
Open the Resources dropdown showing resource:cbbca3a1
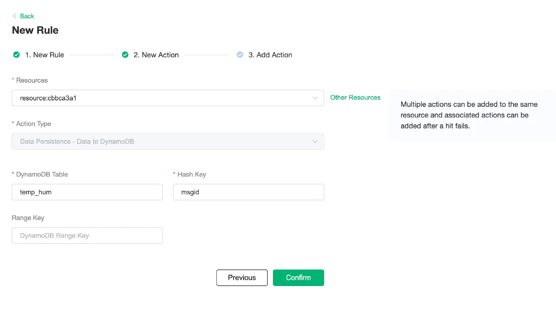tap(168, 98)
